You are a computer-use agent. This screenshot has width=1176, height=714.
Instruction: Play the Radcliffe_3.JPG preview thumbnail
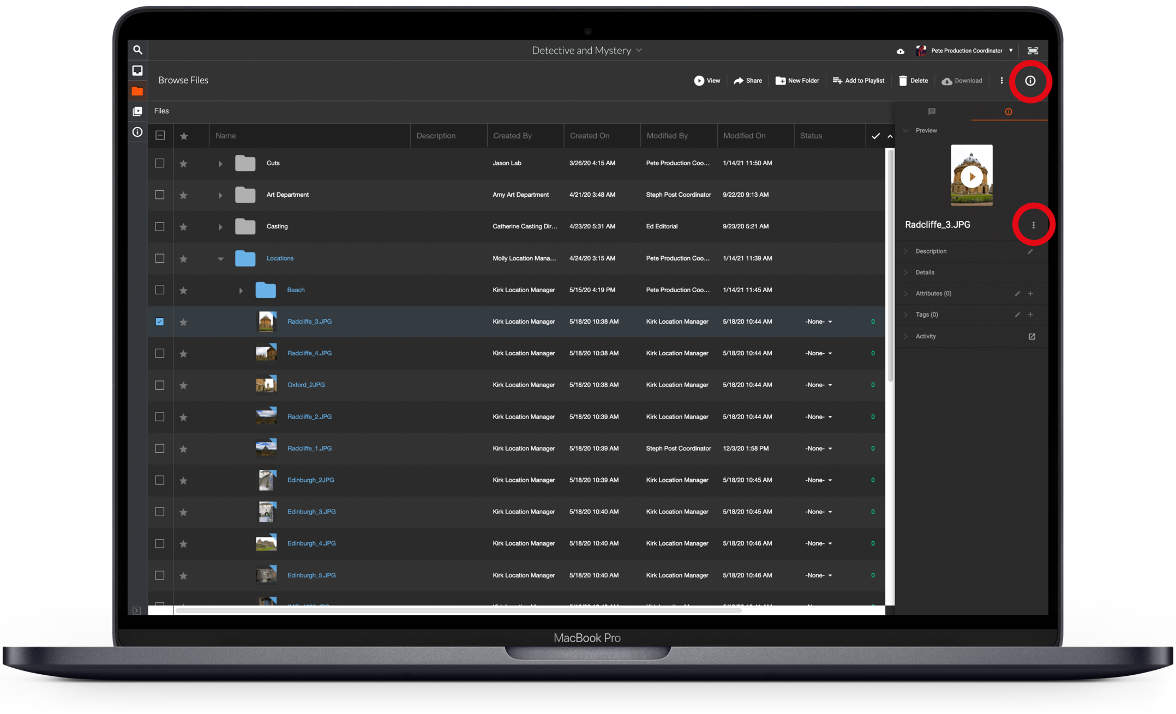tap(971, 177)
